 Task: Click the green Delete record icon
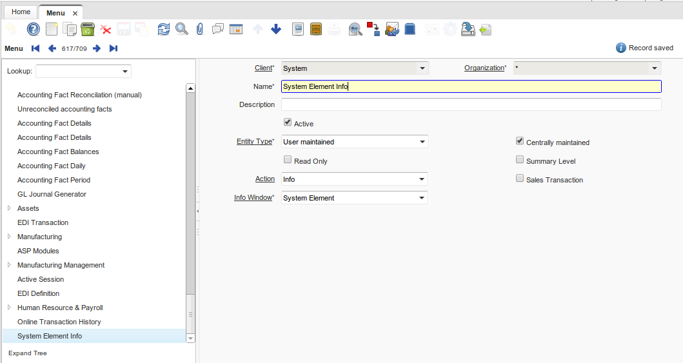(x=88, y=29)
